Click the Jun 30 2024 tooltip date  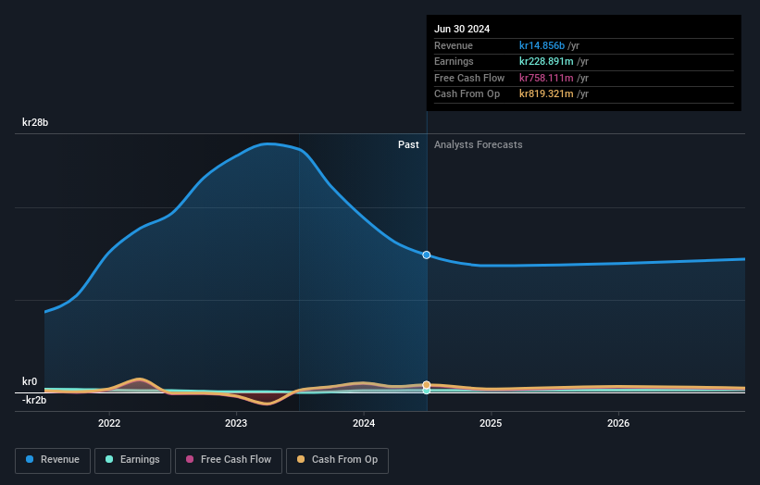point(462,29)
